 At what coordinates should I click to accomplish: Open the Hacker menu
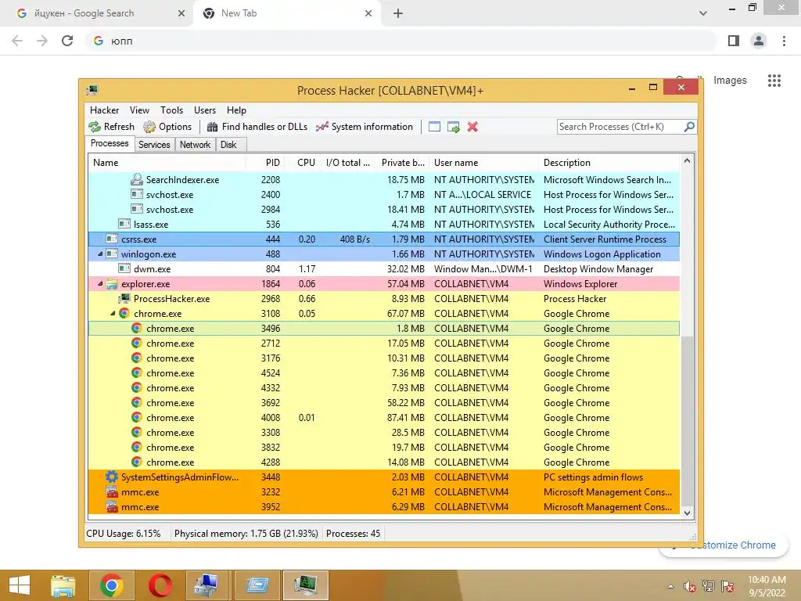click(104, 110)
